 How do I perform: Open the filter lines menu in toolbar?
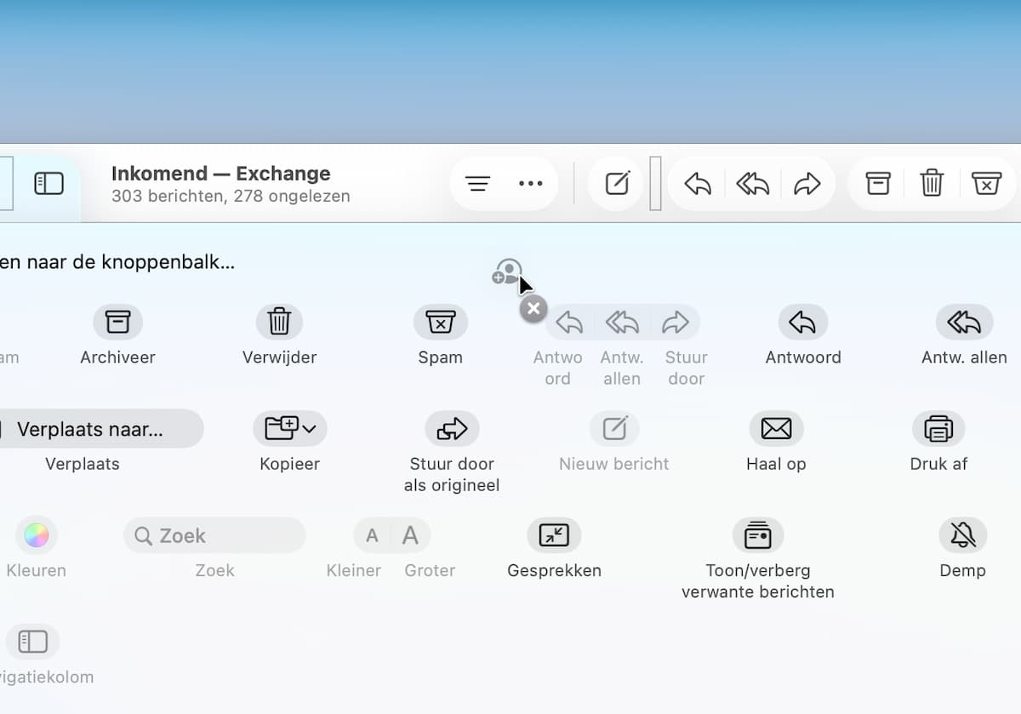[x=478, y=184]
